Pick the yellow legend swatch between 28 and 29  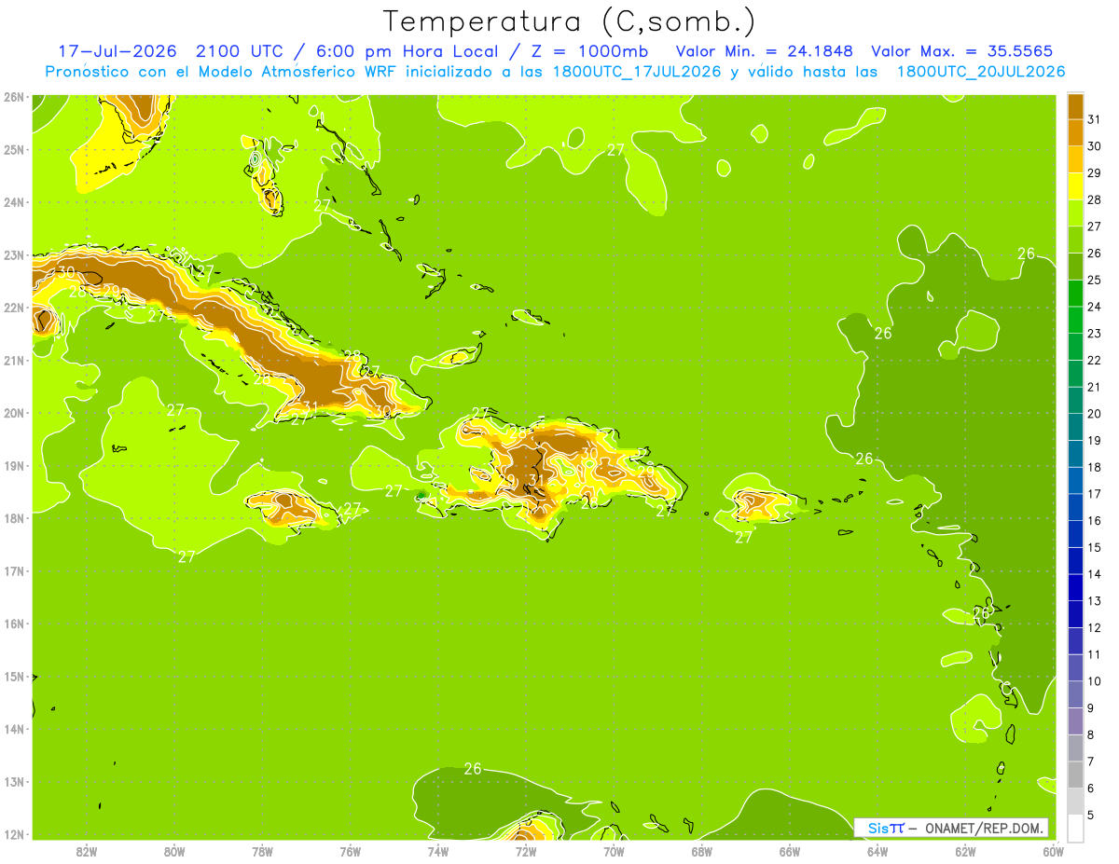click(x=1075, y=186)
